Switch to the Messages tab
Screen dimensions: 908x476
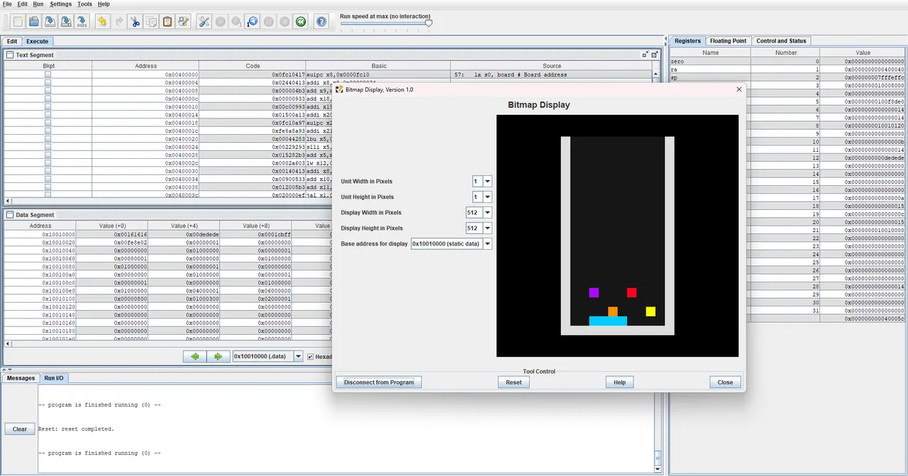21,378
